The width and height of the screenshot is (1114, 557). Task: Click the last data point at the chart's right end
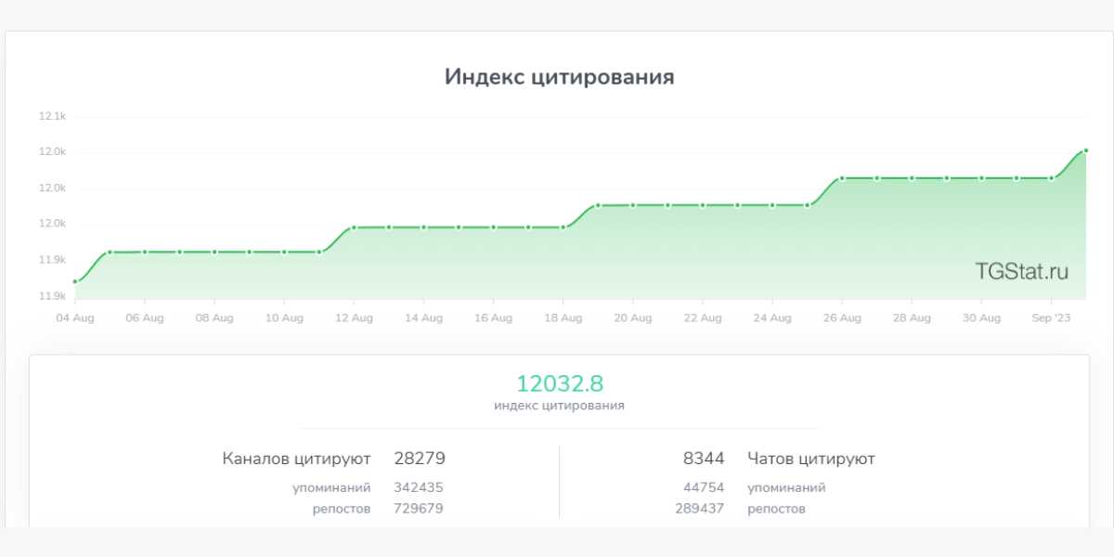pyautogui.click(x=1085, y=150)
